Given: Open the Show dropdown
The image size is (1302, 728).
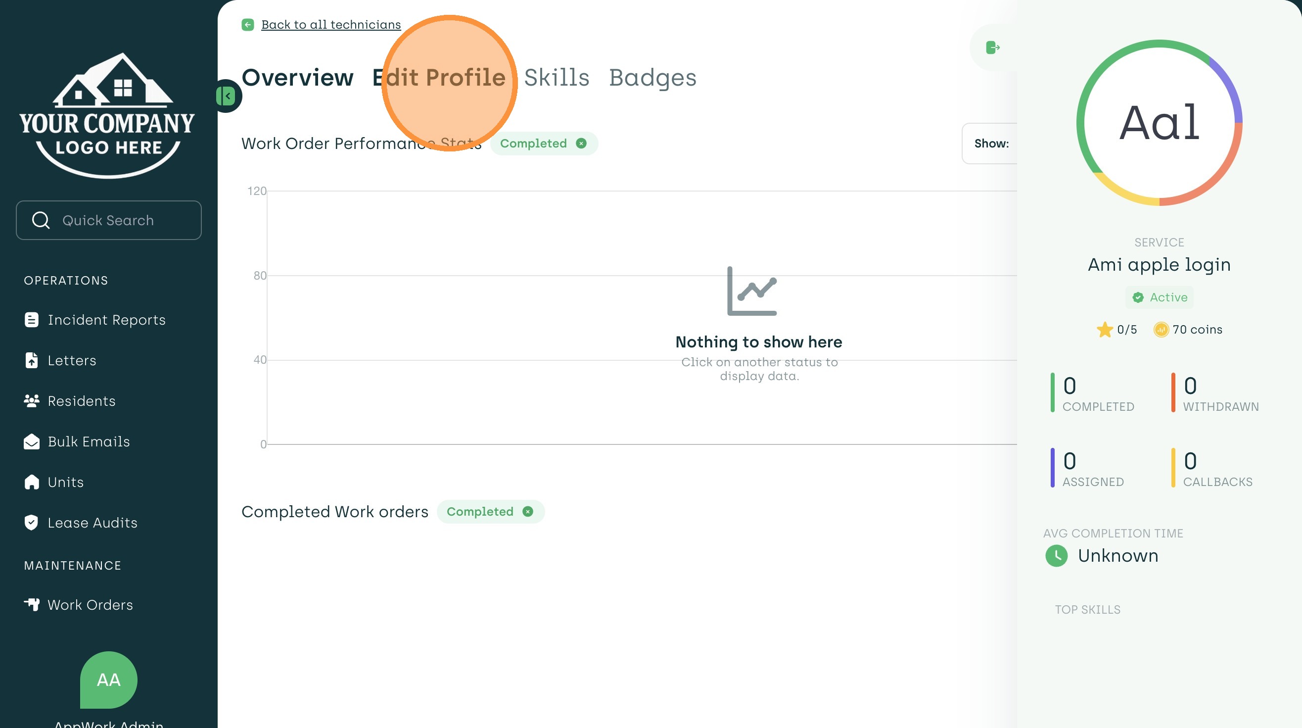Looking at the screenshot, I should click(x=991, y=144).
